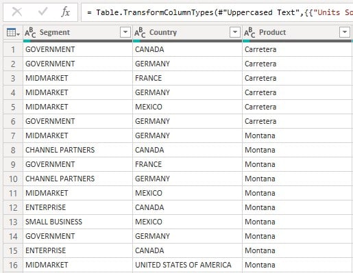Select row number 16
The width and height of the screenshot is (353, 273).
(13, 265)
